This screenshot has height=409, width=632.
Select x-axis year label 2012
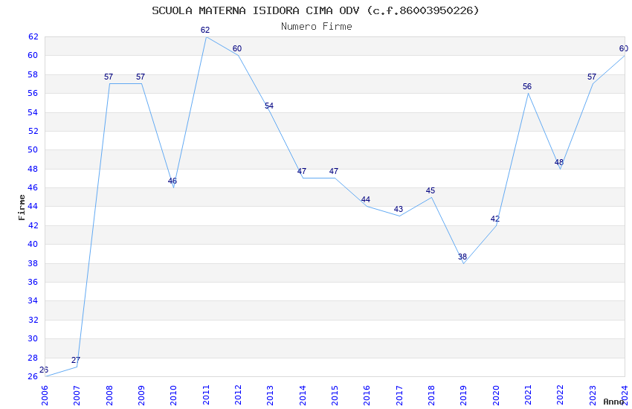[x=238, y=395]
